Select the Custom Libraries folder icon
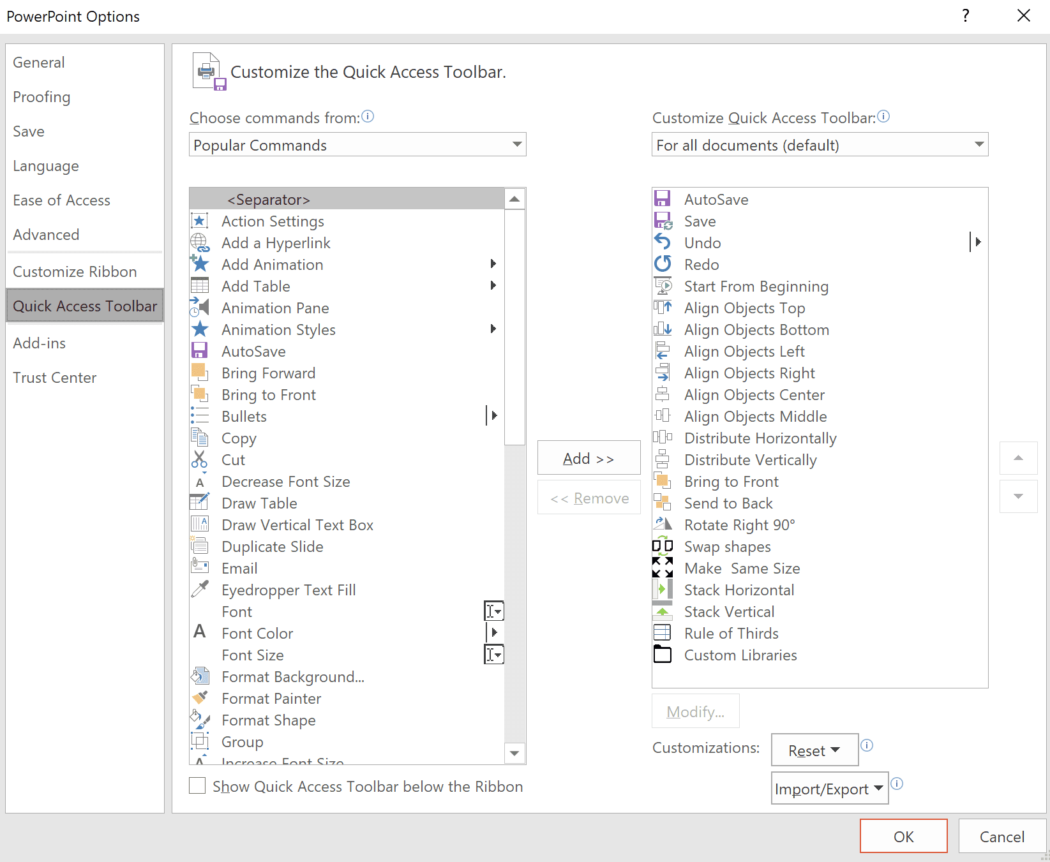This screenshot has width=1050, height=862. tap(663, 655)
